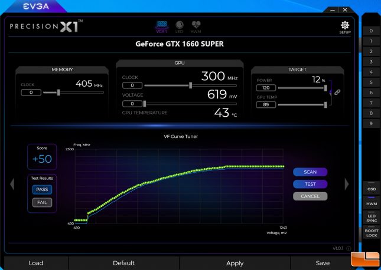381x270 pixels.
Task: Select profile slot 5
Action: coord(371,82)
